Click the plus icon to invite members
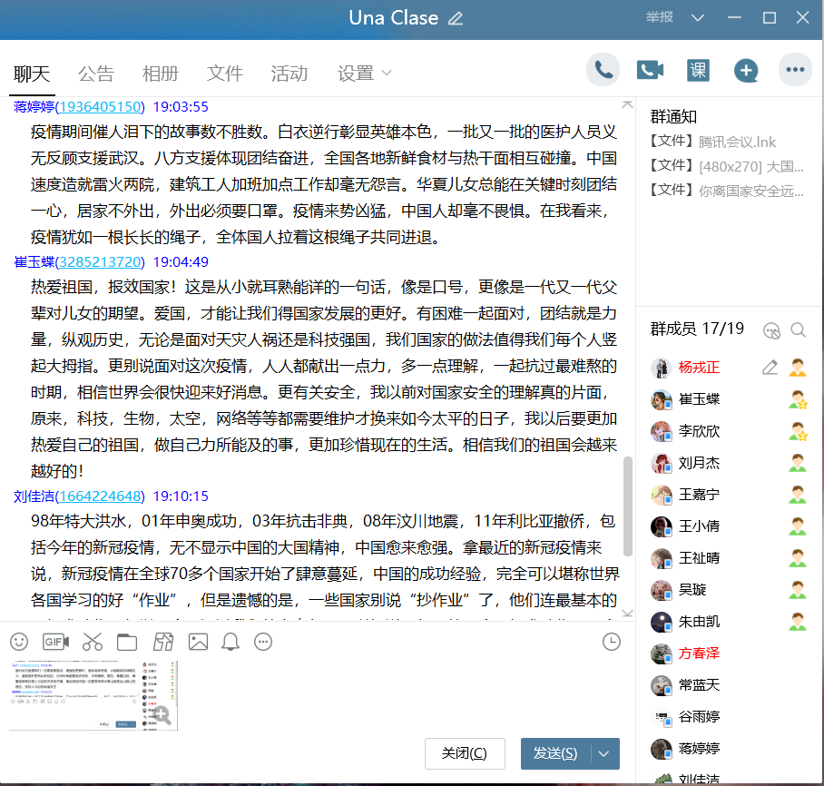Image resolution: width=824 pixels, height=786 pixels. [746, 71]
